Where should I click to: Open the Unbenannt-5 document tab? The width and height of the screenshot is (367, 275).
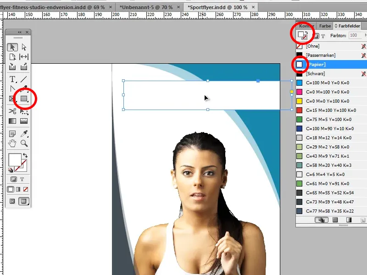click(146, 7)
